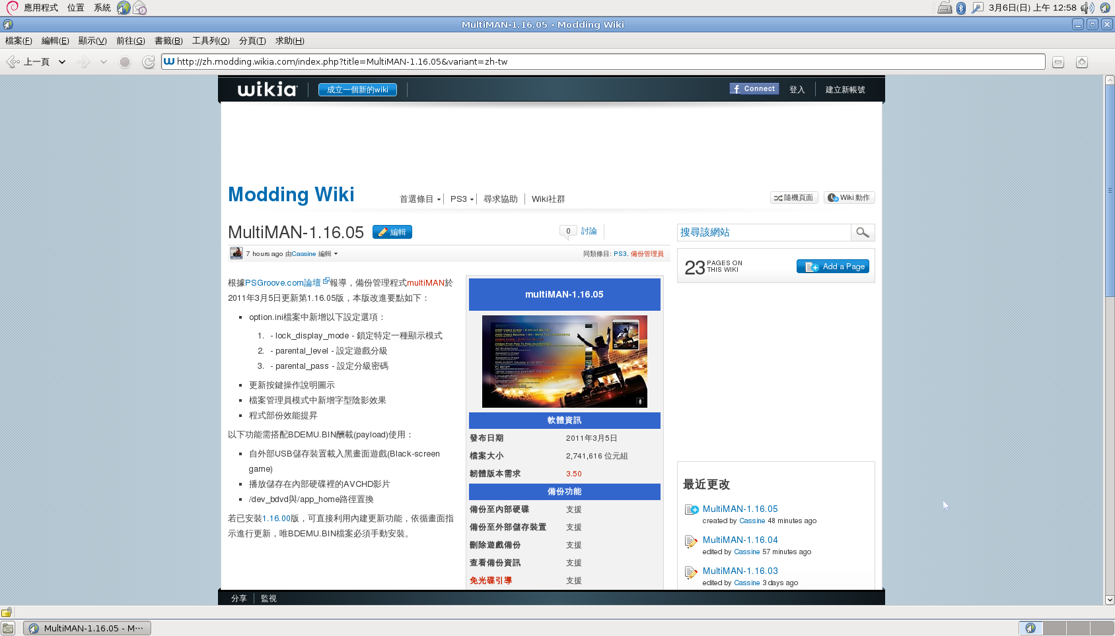Click the multiMAN screenshot thumbnail
The width and height of the screenshot is (1115, 636).
point(565,362)
